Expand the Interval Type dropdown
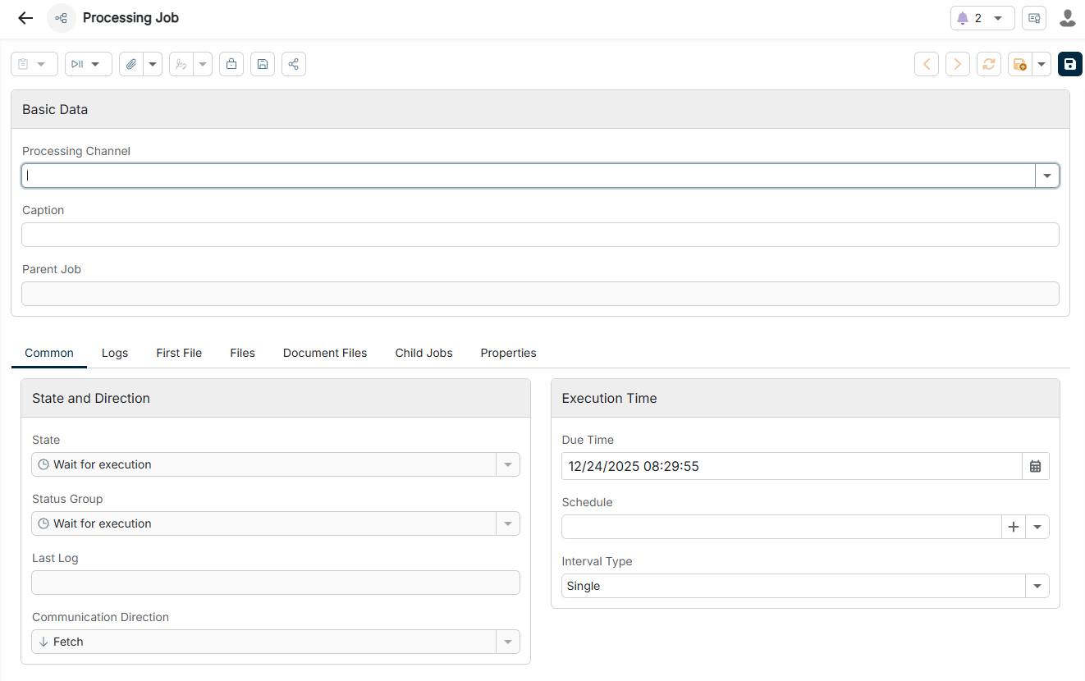Image resolution: width=1085 pixels, height=681 pixels. (x=1037, y=586)
